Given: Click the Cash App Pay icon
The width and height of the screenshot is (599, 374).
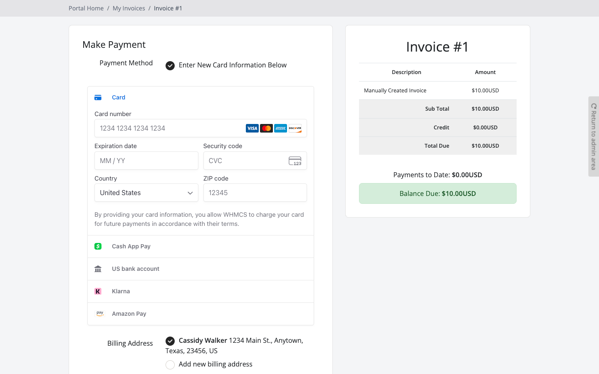Looking at the screenshot, I should click(98, 246).
